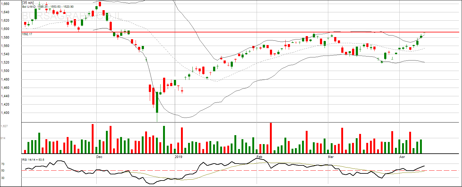Click the 1,660 price axis label
This screenshot has height=187, width=462.
(5, 4)
